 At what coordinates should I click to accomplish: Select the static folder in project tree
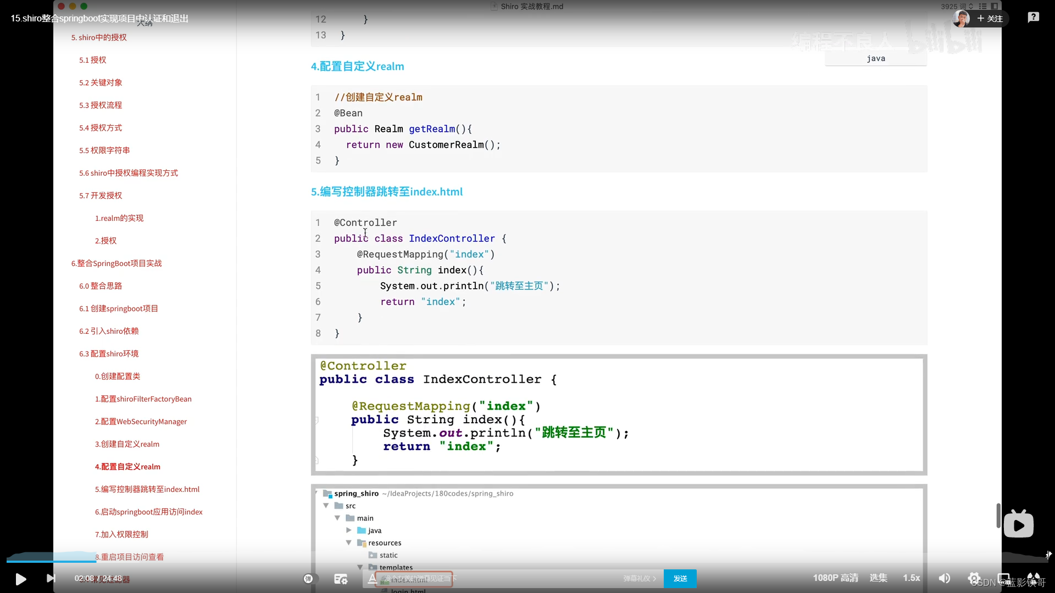pos(383,555)
